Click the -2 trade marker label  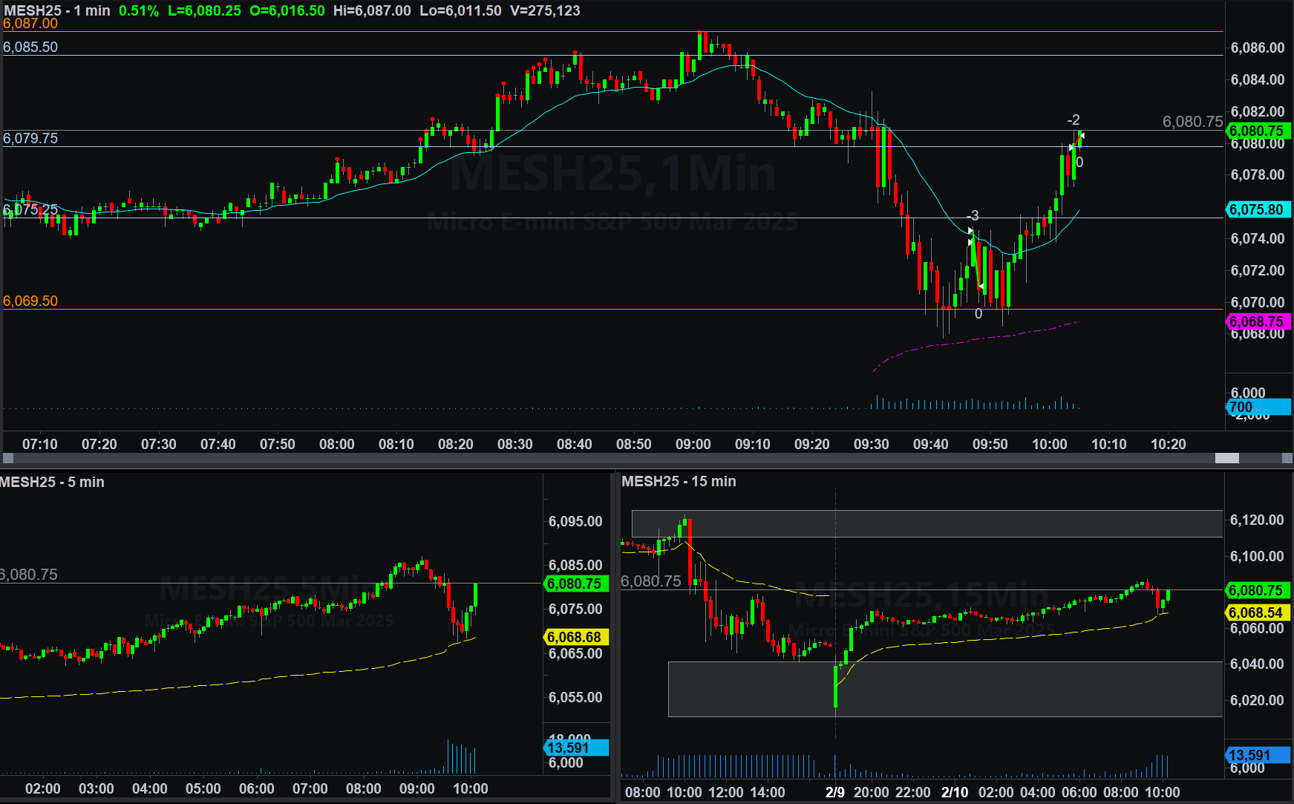pyautogui.click(x=1074, y=120)
